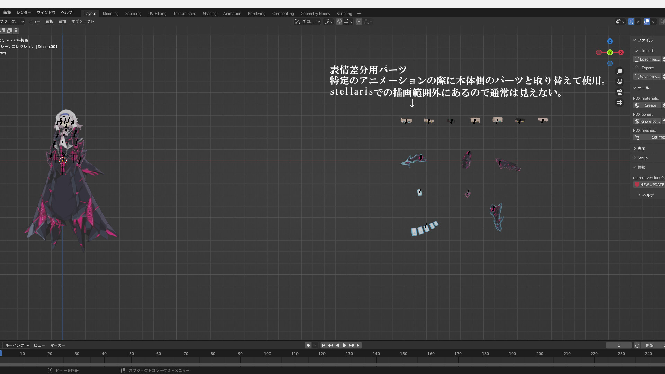Toggle camera view with the camera icon
Viewport: 665px width, 374px height.
(x=620, y=92)
